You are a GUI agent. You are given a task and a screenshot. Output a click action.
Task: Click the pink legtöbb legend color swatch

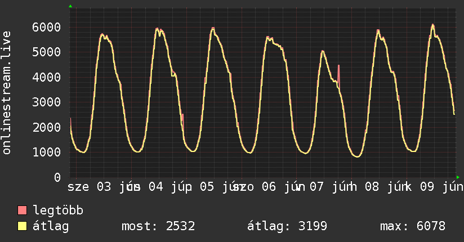coord(22,210)
